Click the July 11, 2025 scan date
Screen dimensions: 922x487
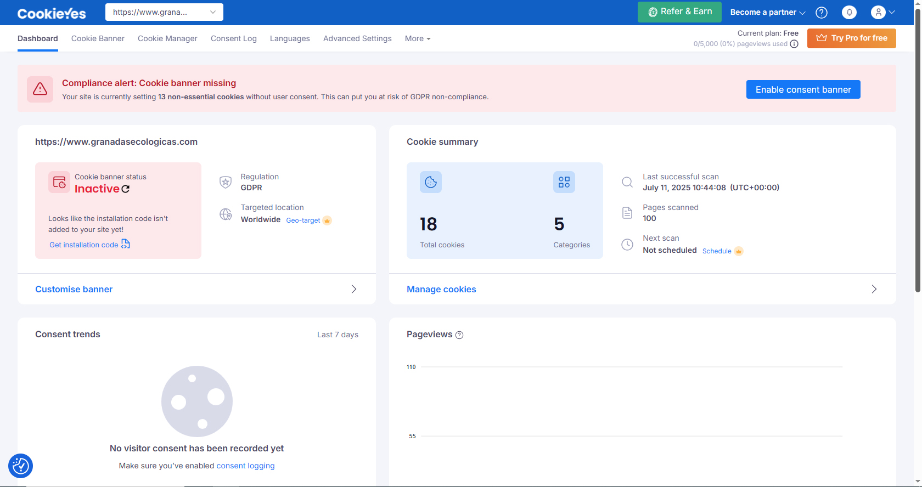[x=711, y=188]
